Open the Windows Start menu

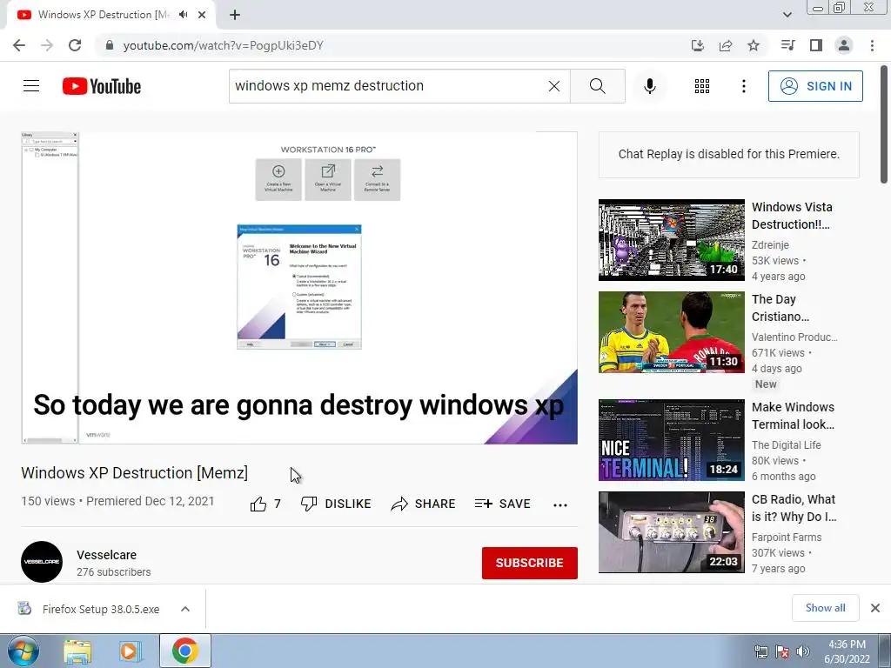pyautogui.click(x=23, y=651)
